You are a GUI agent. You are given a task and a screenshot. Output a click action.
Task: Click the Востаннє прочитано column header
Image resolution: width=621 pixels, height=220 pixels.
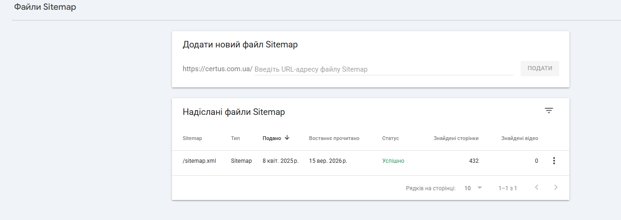(x=334, y=138)
